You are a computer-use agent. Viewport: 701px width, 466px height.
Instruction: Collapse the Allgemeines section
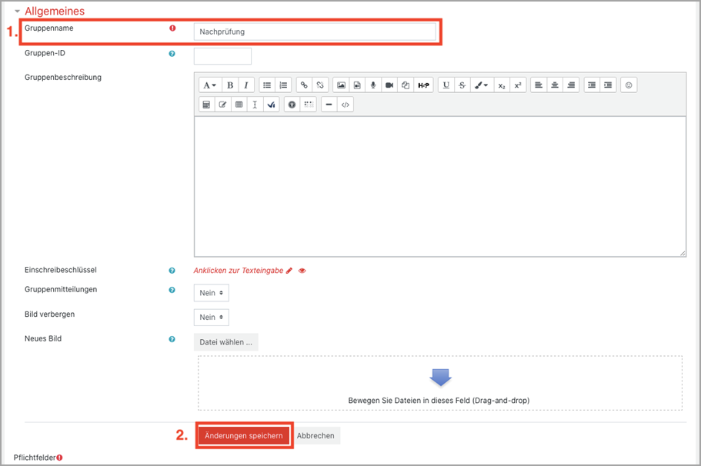point(18,12)
